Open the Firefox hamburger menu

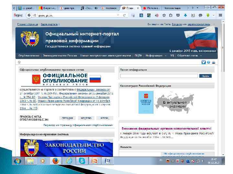pyautogui.click(x=220, y=15)
